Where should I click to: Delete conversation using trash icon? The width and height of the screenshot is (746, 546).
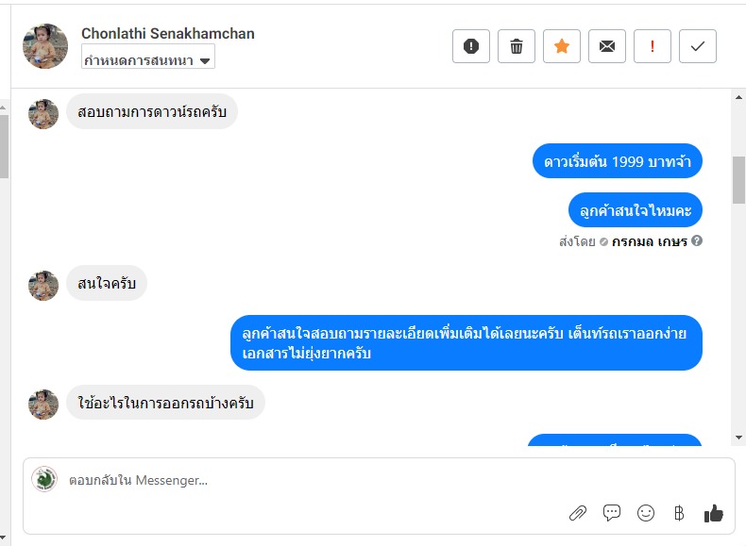pos(517,46)
